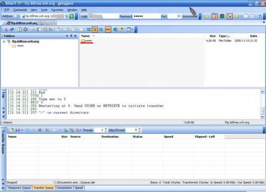
Task: Switch to the Connections tab
Action: 64,188
